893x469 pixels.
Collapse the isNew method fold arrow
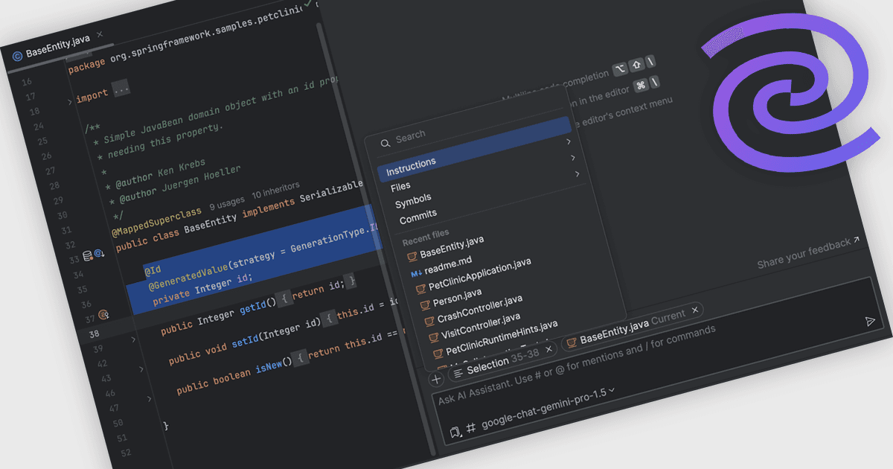[149, 400]
